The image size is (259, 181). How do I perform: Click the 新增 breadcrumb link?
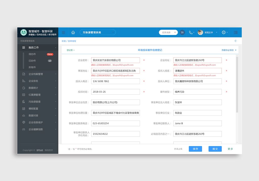pos(63,41)
